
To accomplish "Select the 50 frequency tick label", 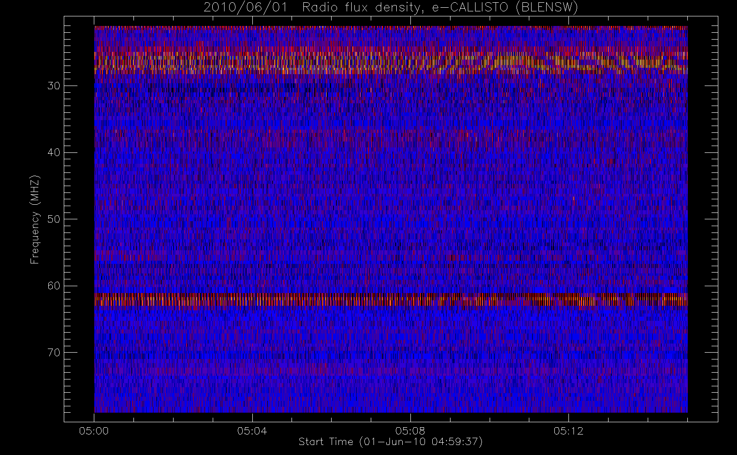I will point(54,219).
